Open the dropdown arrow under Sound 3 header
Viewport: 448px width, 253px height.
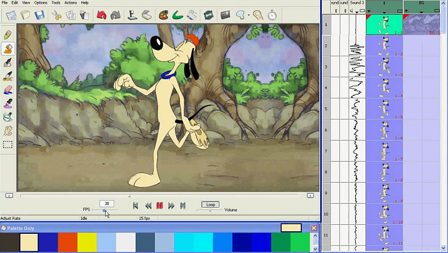[356, 12]
